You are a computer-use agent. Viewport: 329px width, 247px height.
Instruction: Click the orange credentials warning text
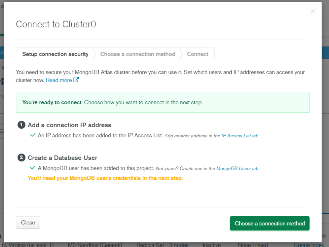pos(105,178)
